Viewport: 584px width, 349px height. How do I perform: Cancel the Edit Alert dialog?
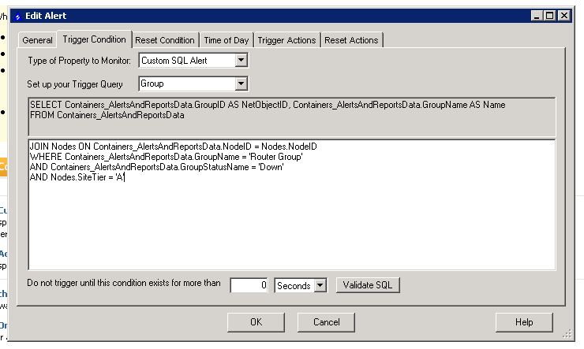pos(326,322)
